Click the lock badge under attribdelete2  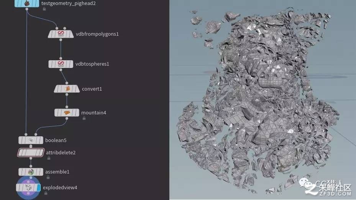[49, 158]
